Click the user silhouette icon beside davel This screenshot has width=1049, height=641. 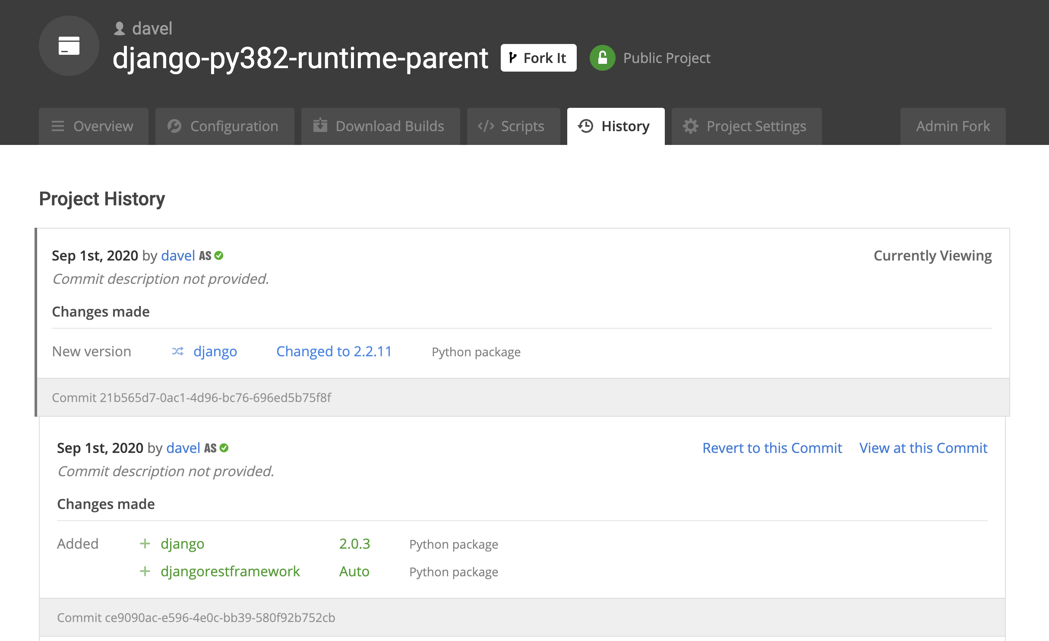[120, 28]
